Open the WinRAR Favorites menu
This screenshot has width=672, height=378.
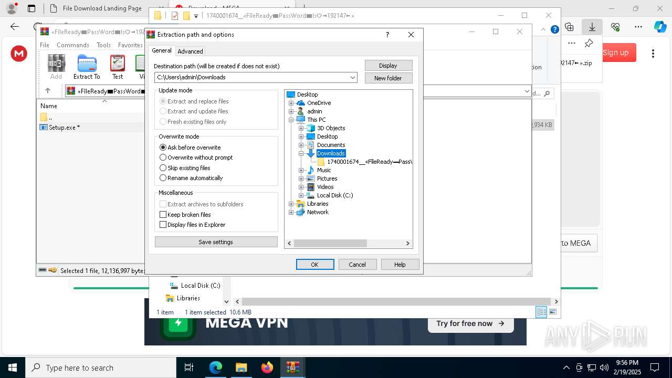point(130,45)
